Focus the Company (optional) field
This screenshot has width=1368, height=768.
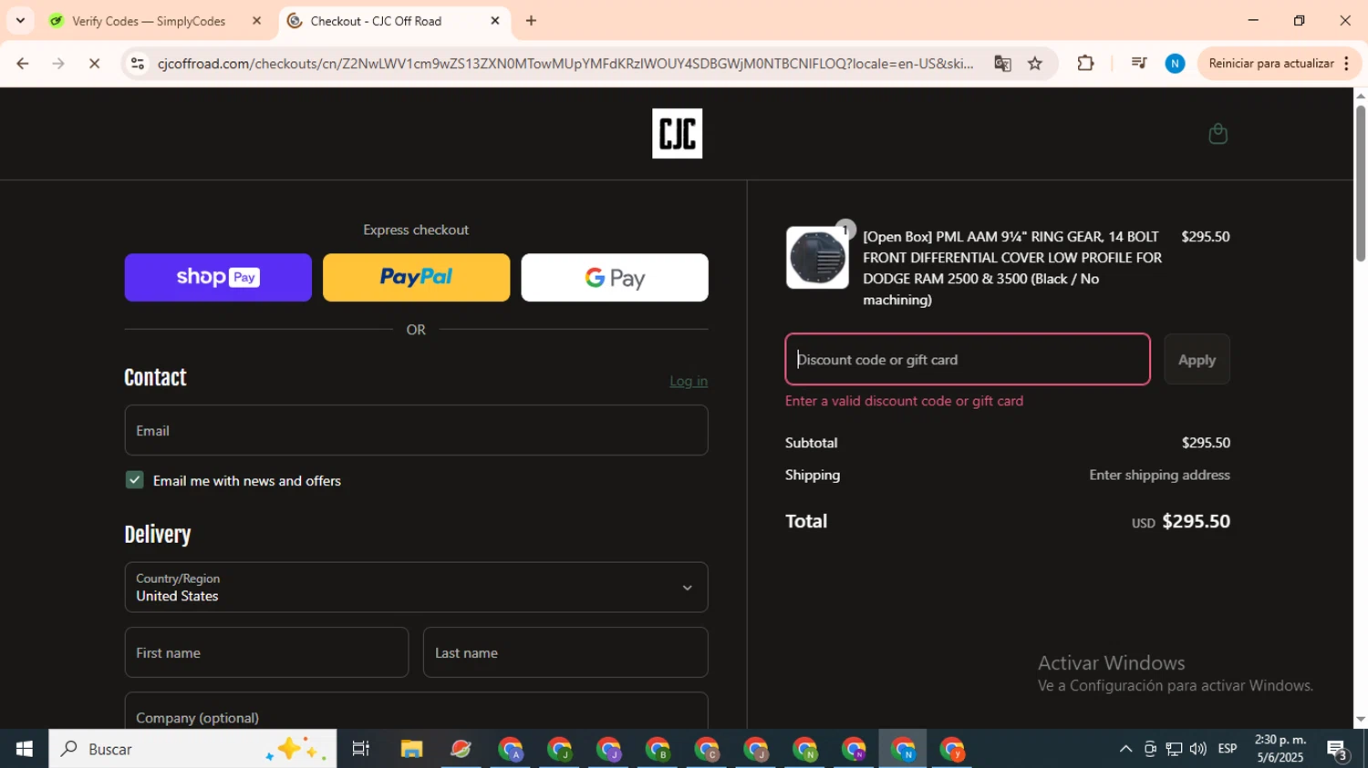(416, 712)
